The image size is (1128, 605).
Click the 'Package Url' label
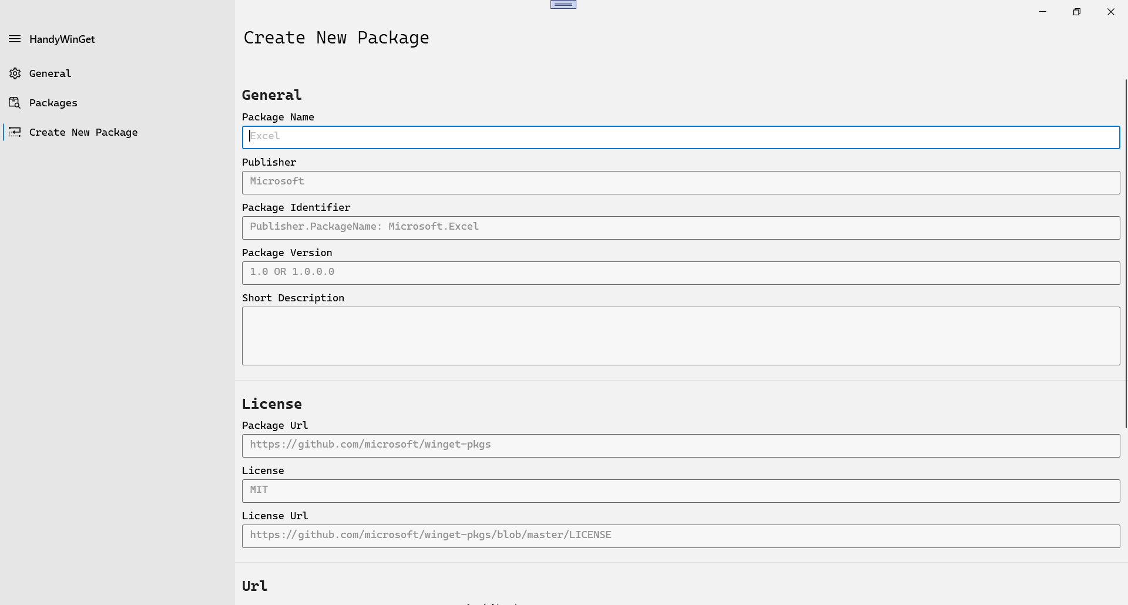[275, 425]
